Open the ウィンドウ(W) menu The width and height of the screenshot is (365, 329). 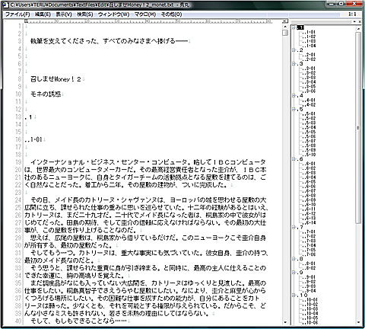click(x=113, y=14)
